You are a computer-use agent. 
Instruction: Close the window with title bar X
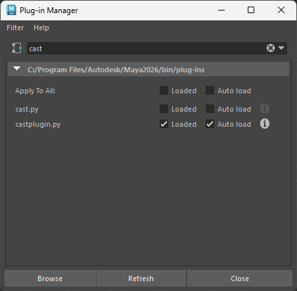[x=281, y=10]
